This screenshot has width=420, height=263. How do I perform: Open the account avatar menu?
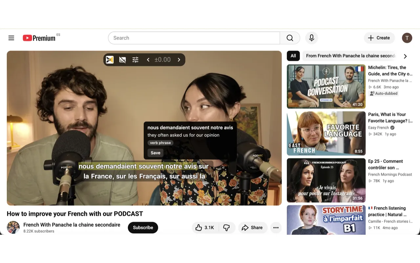click(x=407, y=38)
